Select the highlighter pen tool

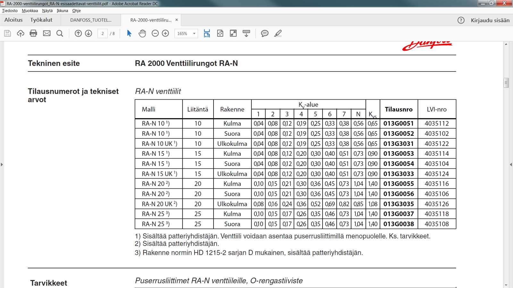click(278, 33)
